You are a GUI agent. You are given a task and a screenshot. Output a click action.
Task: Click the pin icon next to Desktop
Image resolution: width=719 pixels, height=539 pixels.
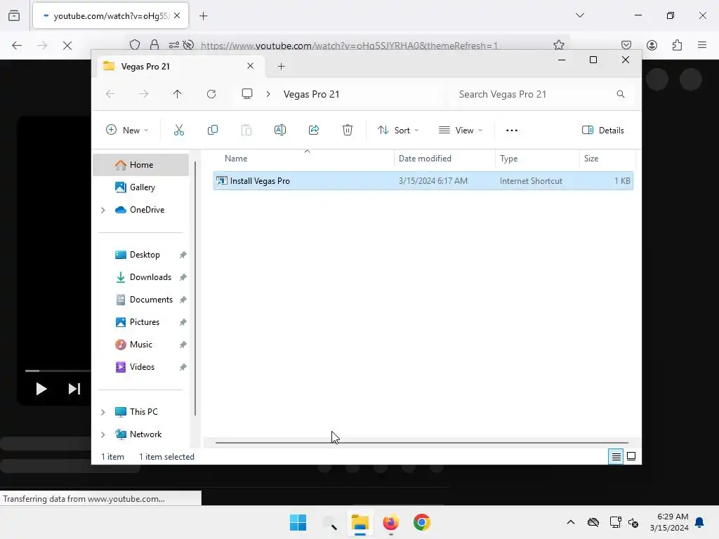(x=183, y=255)
